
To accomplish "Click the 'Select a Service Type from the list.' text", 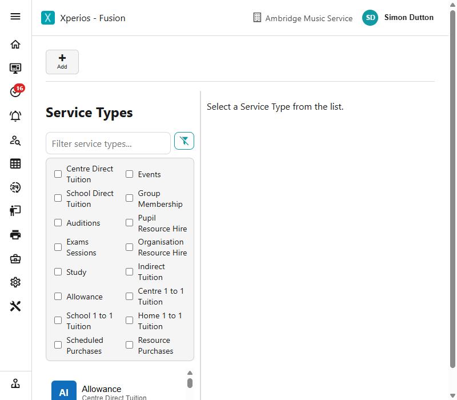I will [x=275, y=107].
